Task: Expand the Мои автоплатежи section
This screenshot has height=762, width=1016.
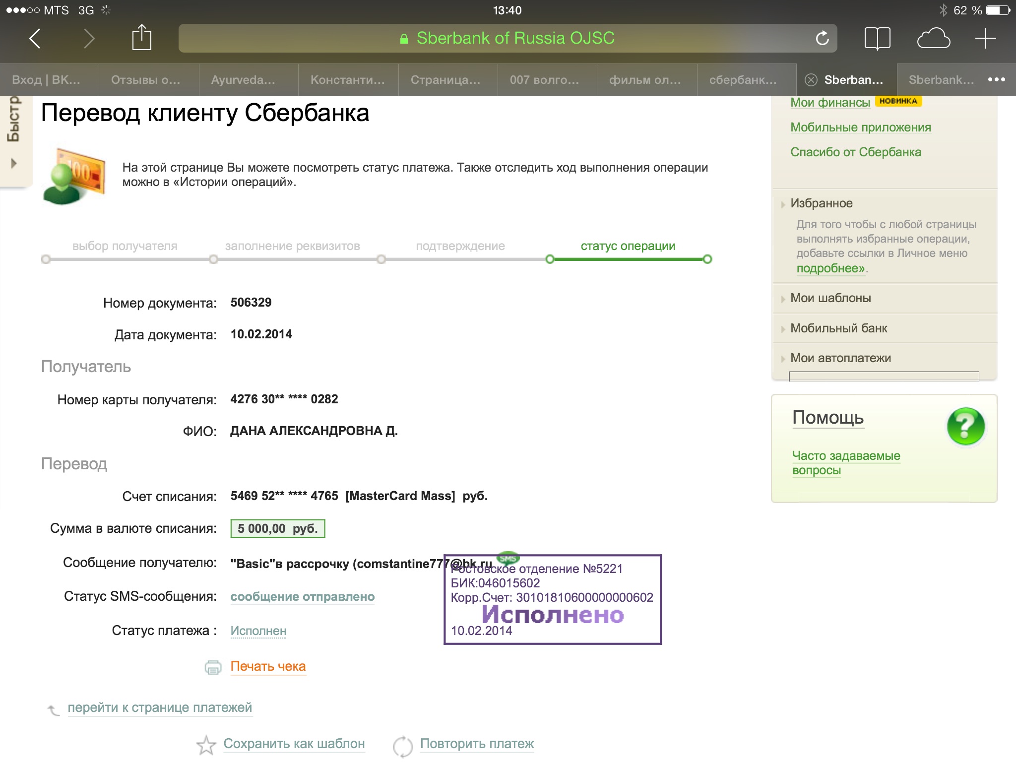Action: tap(840, 358)
